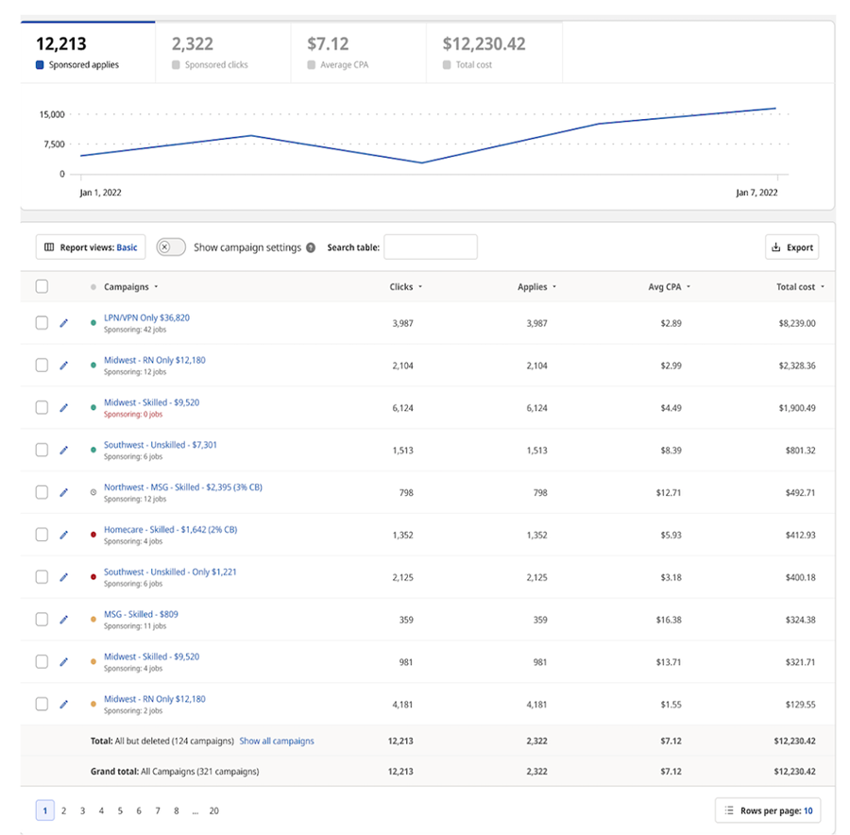Open the Avg CPA column sort dropdown
The width and height of the screenshot is (850, 835).
click(688, 287)
